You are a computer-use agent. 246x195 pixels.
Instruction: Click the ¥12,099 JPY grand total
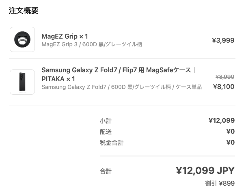pyautogui.click(x=205, y=171)
